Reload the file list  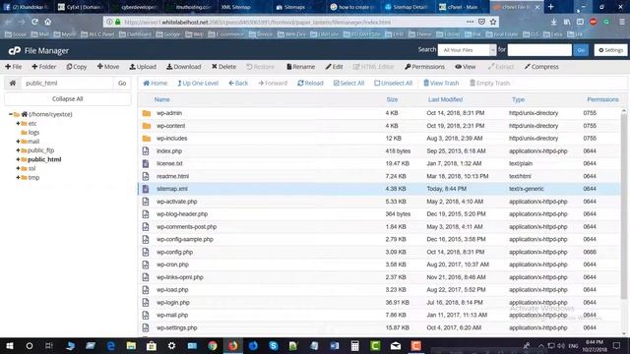pos(310,83)
